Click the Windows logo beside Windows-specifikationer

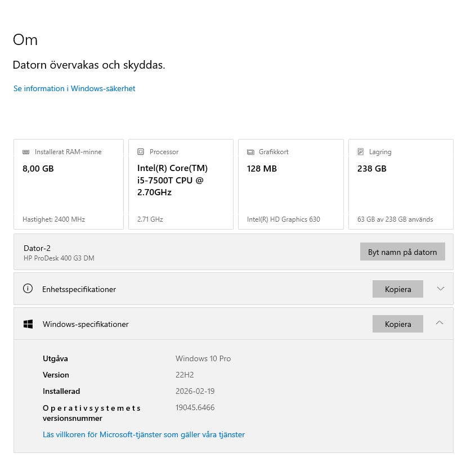pyautogui.click(x=28, y=324)
